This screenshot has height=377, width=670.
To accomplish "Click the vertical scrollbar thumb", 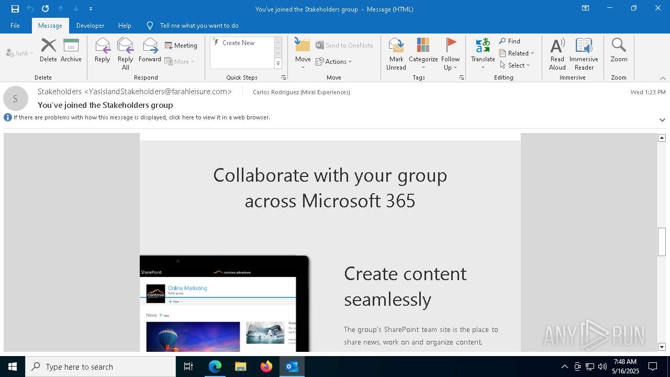I will point(662,242).
